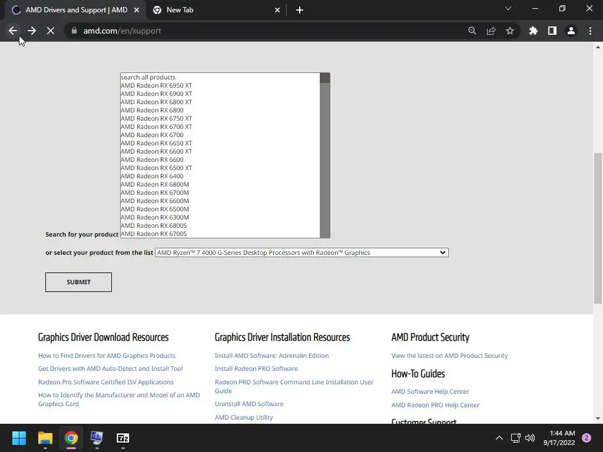Viewport: 603px width, 452px height.
Task: Select AMD Radeon RX 6700M
Action: click(220, 192)
